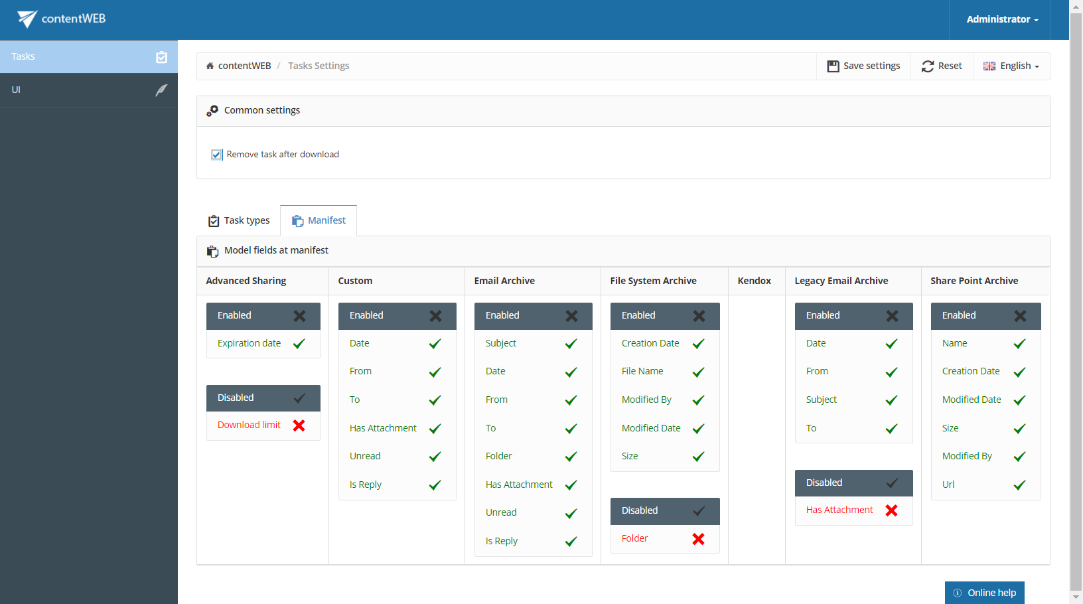Click the Model fields at manifest heading
Screen dimensions: 1083x604
[276, 250]
